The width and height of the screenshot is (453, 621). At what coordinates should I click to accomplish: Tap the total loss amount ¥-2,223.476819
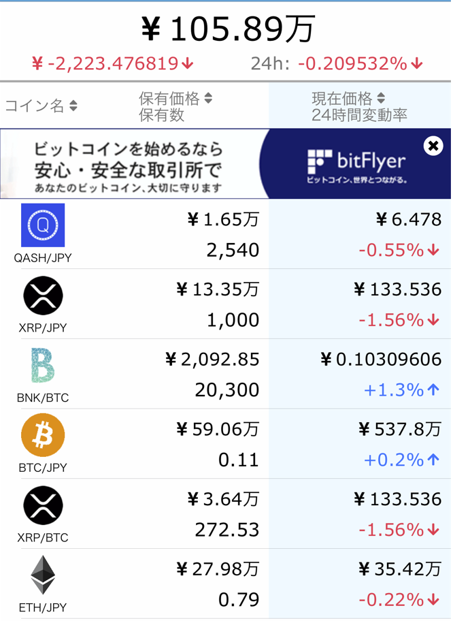click(x=113, y=64)
